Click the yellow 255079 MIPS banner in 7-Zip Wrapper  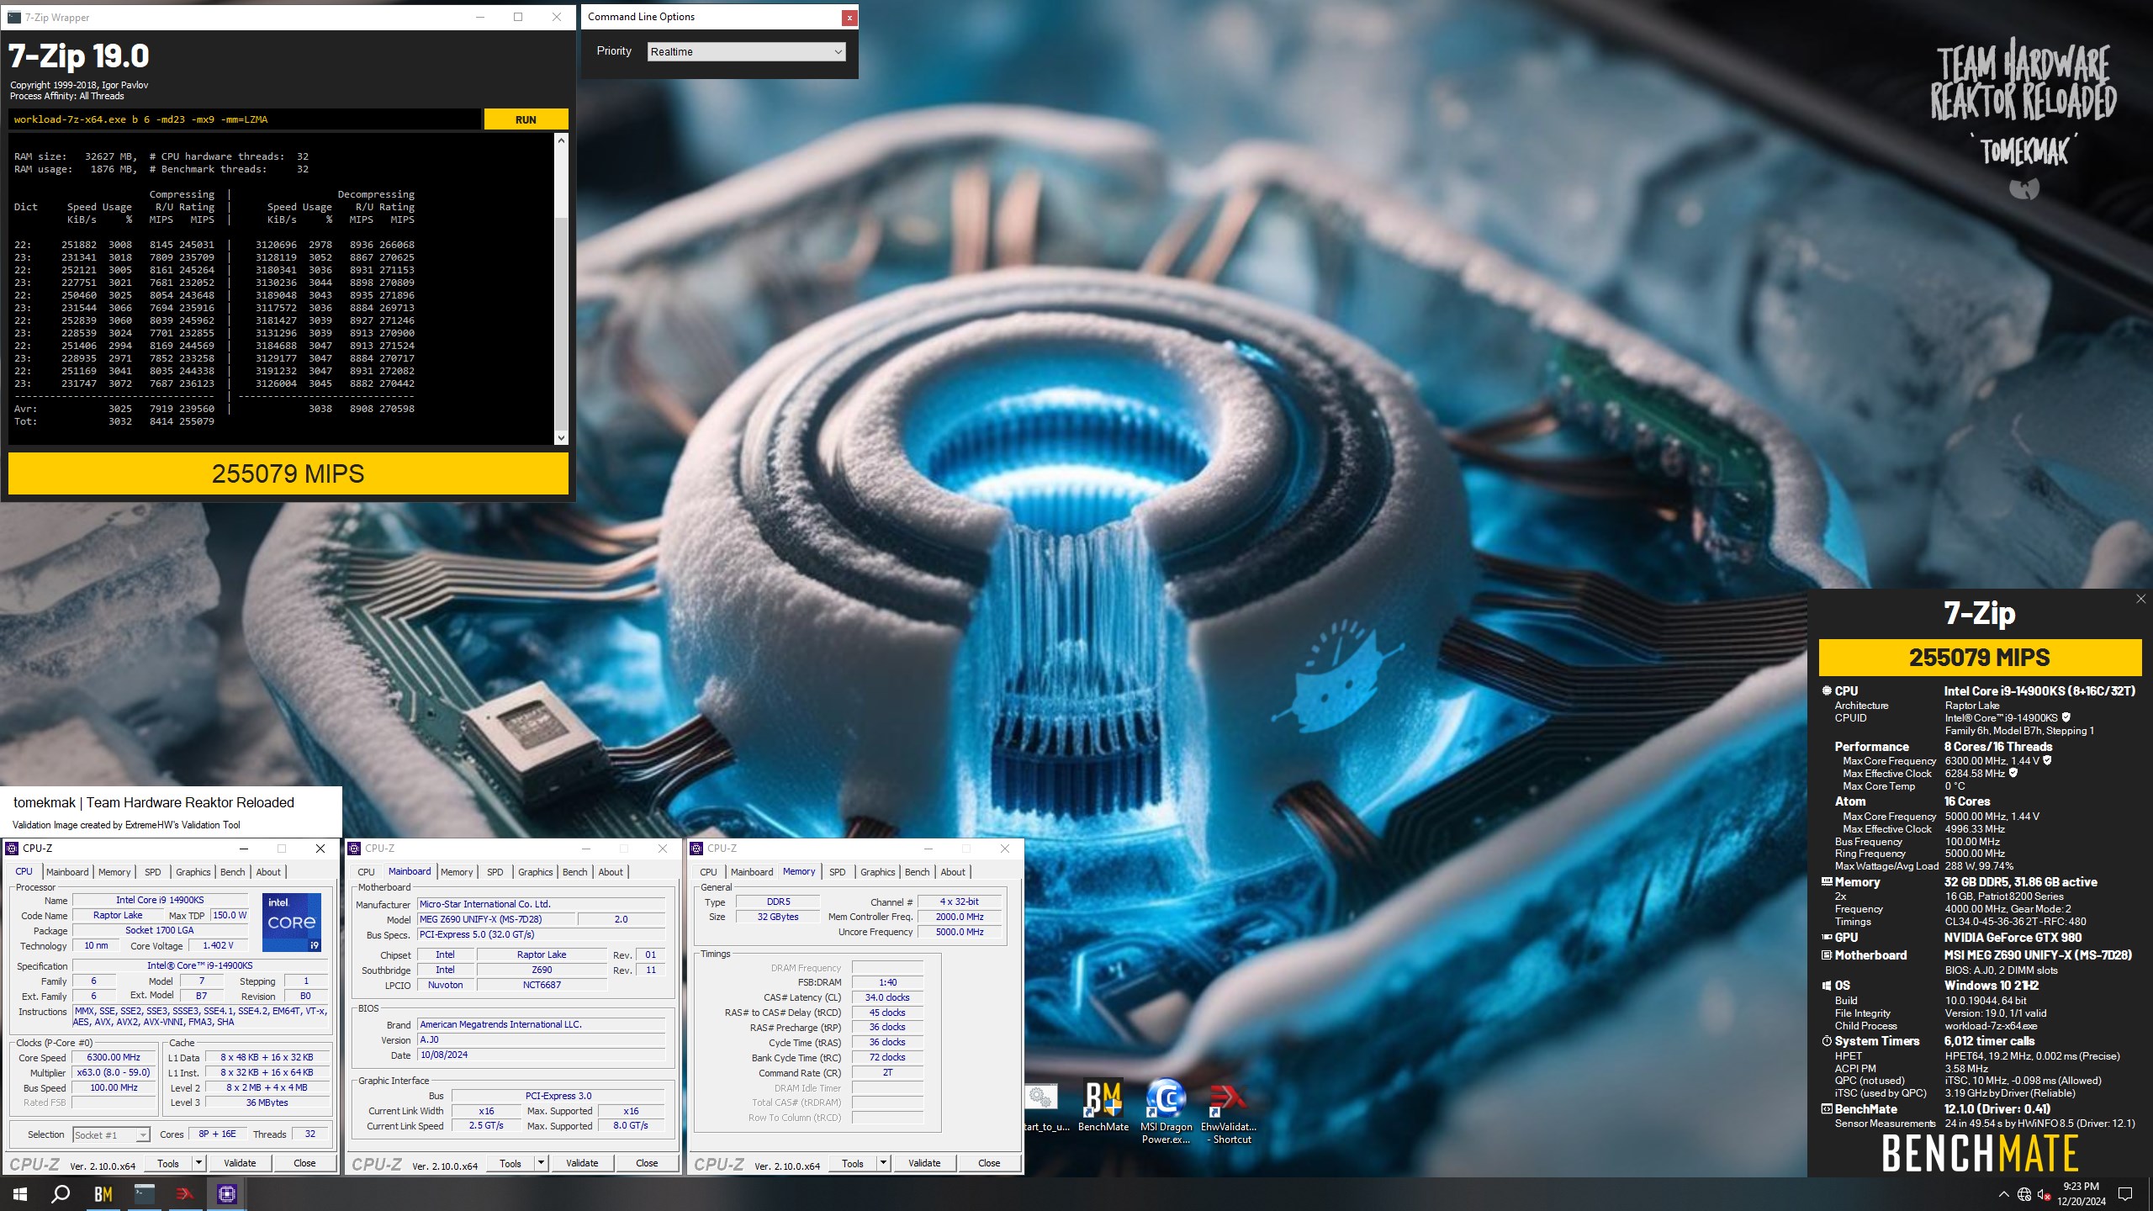tap(288, 473)
